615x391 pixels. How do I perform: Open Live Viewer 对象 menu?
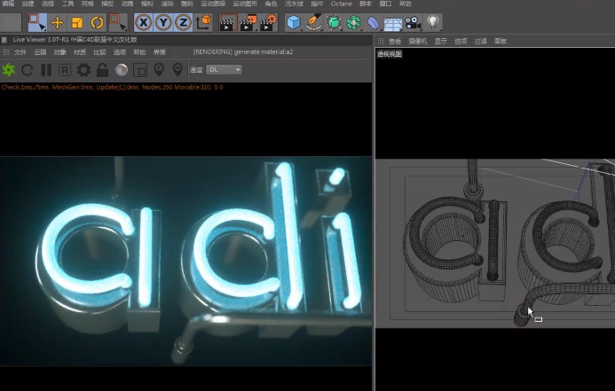pos(59,52)
